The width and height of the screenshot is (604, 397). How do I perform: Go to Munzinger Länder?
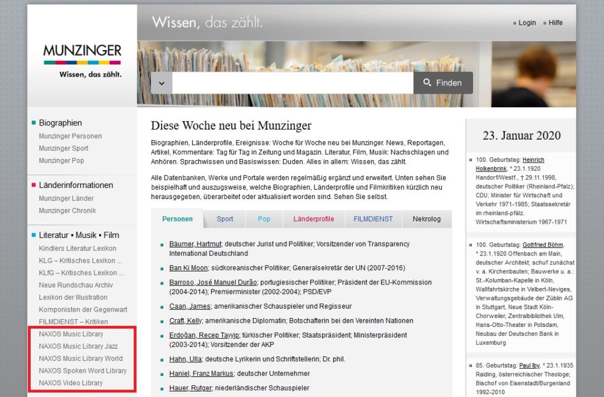point(66,198)
